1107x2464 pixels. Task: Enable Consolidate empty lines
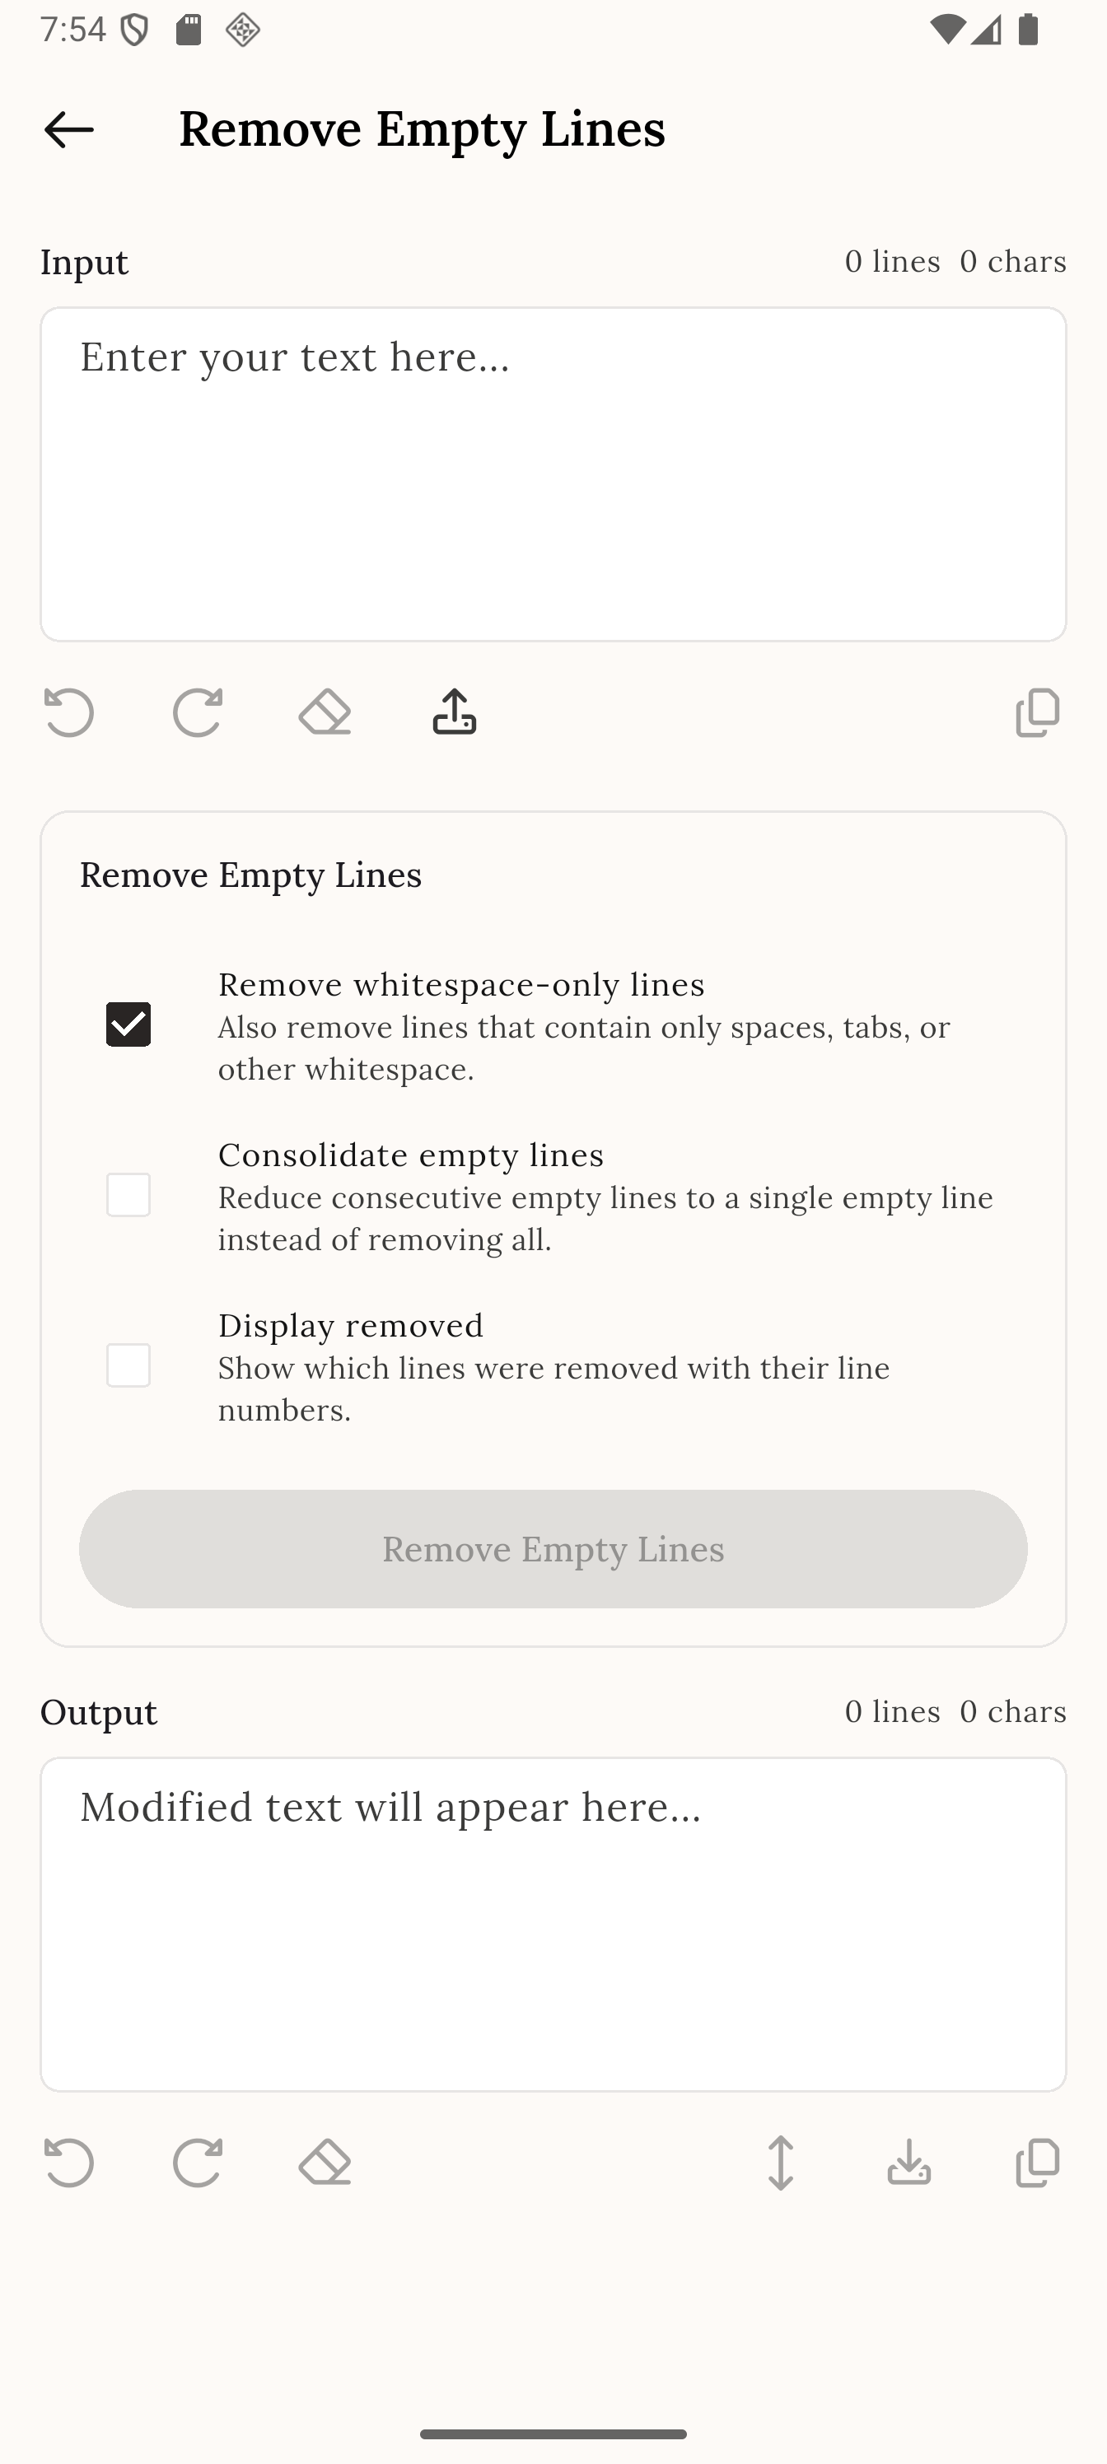[x=129, y=1196]
